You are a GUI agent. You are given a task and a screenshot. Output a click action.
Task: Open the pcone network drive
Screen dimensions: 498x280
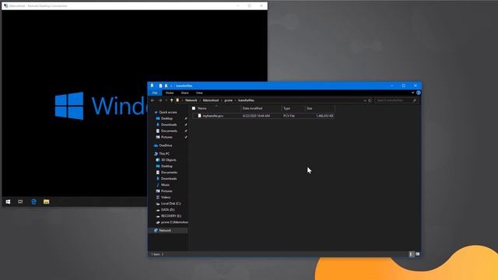(174, 222)
